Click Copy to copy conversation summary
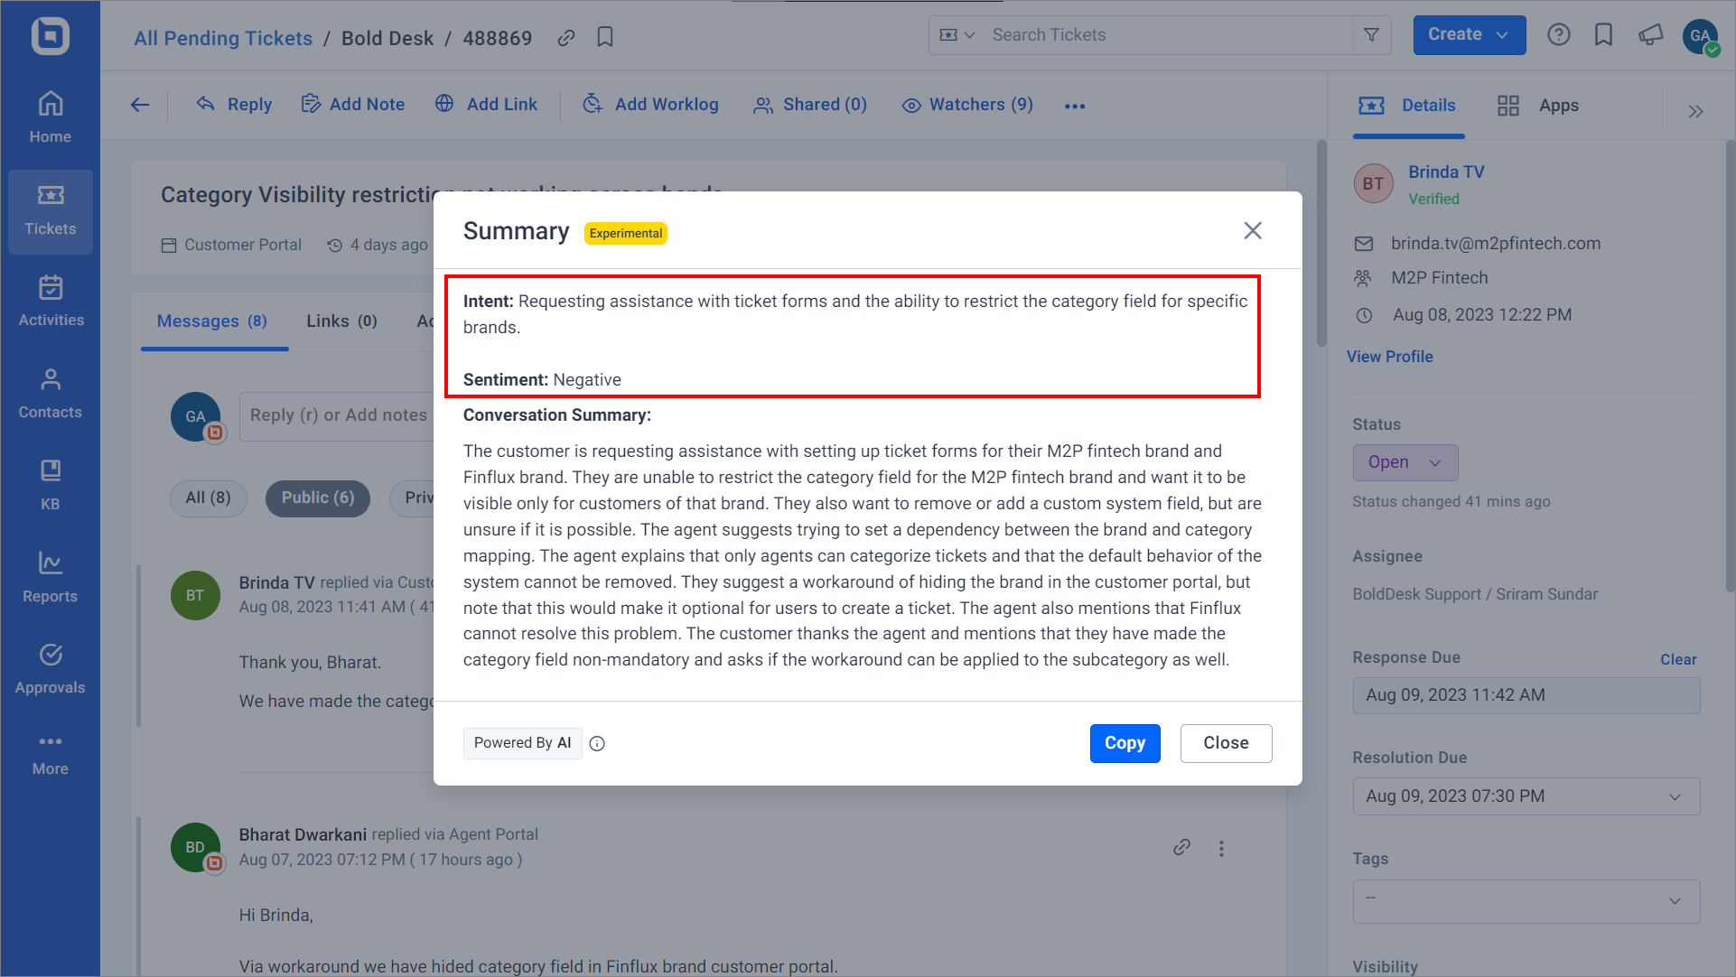1736x977 pixels. 1123,742
